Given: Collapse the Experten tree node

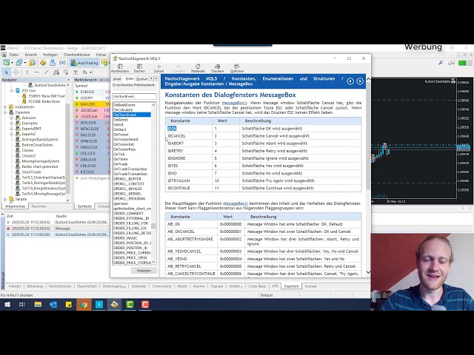Looking at the screenshot, I should tap(5, 112).
